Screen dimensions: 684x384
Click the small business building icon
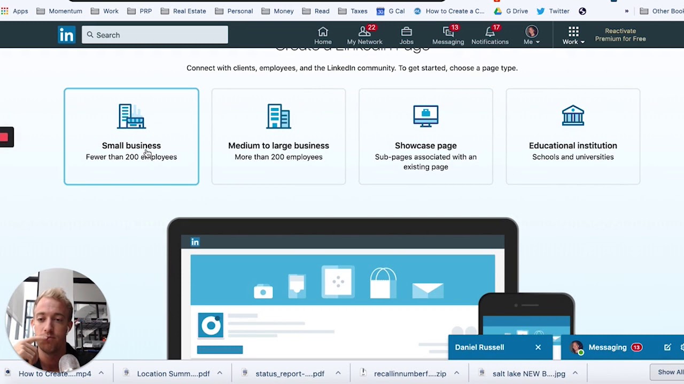click(x=131, y=116)
